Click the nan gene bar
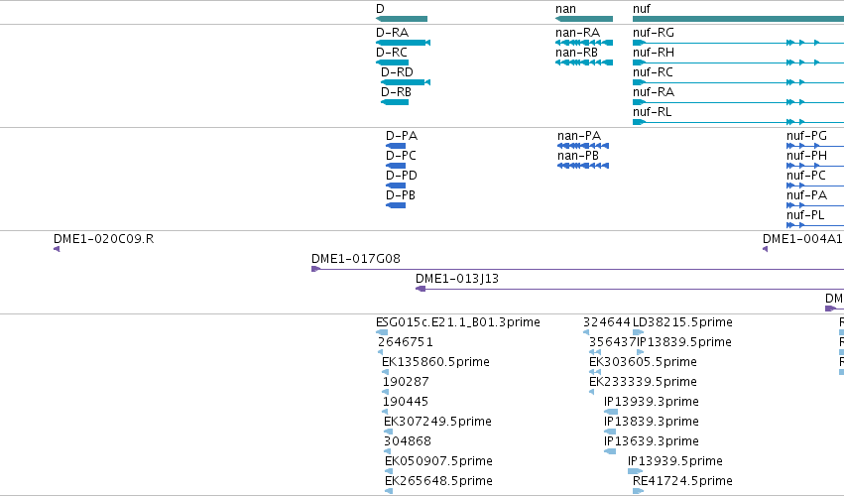 [x=584, y=19]
